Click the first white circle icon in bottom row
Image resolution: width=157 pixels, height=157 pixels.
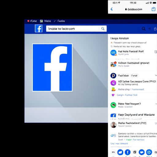click(x=113, y=152)
